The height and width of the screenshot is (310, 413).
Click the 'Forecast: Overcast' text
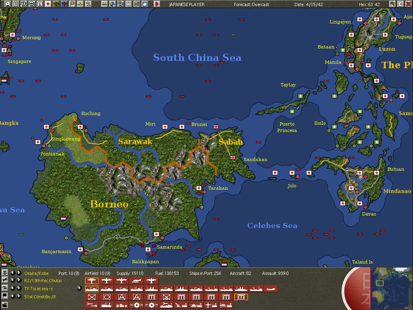[x=252, y=4]
